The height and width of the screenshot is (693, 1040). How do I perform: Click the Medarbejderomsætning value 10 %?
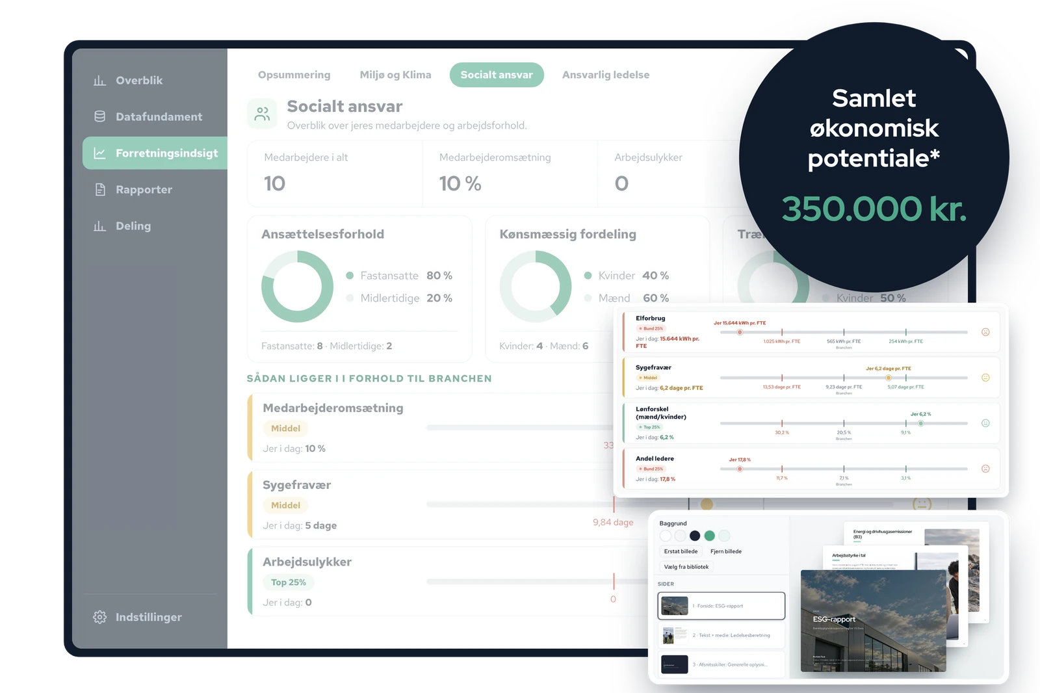tap(460, 184)
